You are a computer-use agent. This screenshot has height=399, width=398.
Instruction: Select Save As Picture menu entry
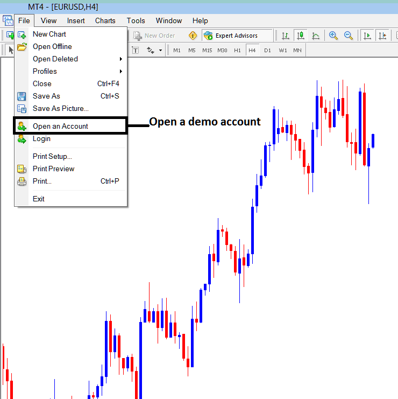tap(60, 108)
